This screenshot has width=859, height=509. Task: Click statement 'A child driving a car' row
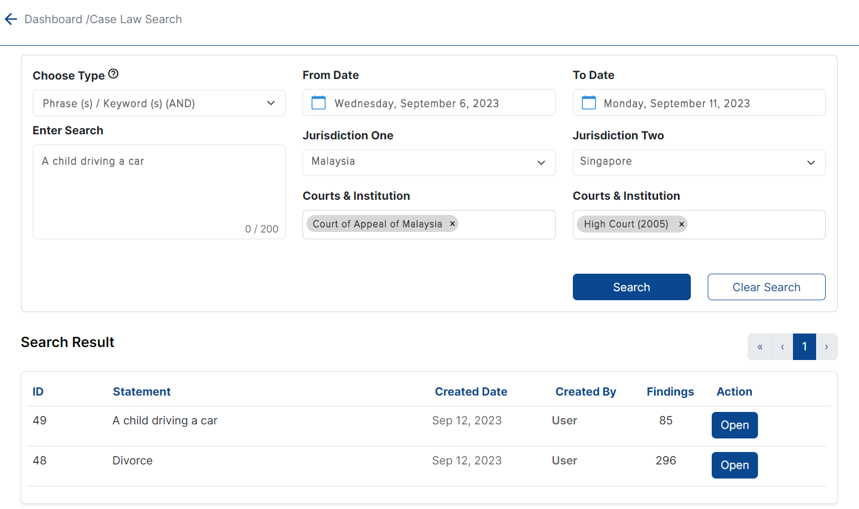click(165, 420)
